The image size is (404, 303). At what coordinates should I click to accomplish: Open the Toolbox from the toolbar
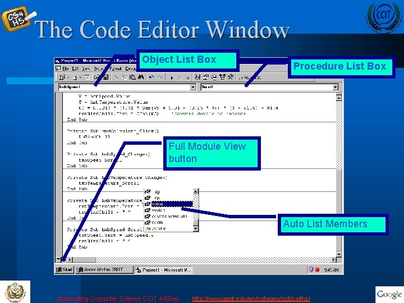[x=231, y=77]
